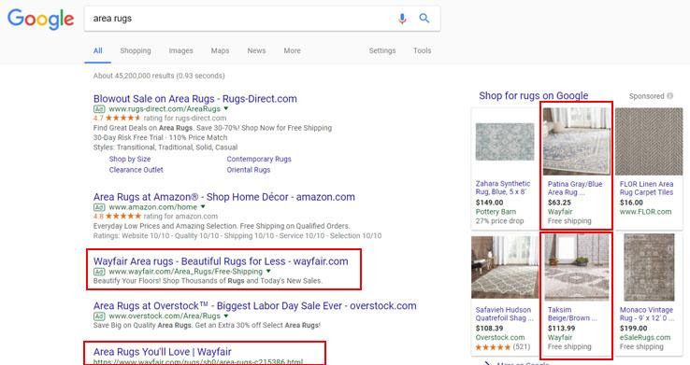Click the Google logo
Viewport: 690px width, 365px height.
point(40,20)
